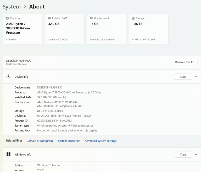Click the 4.70 GHz text in Processor card
Screen dimensions: 201x172
point(11,39)
